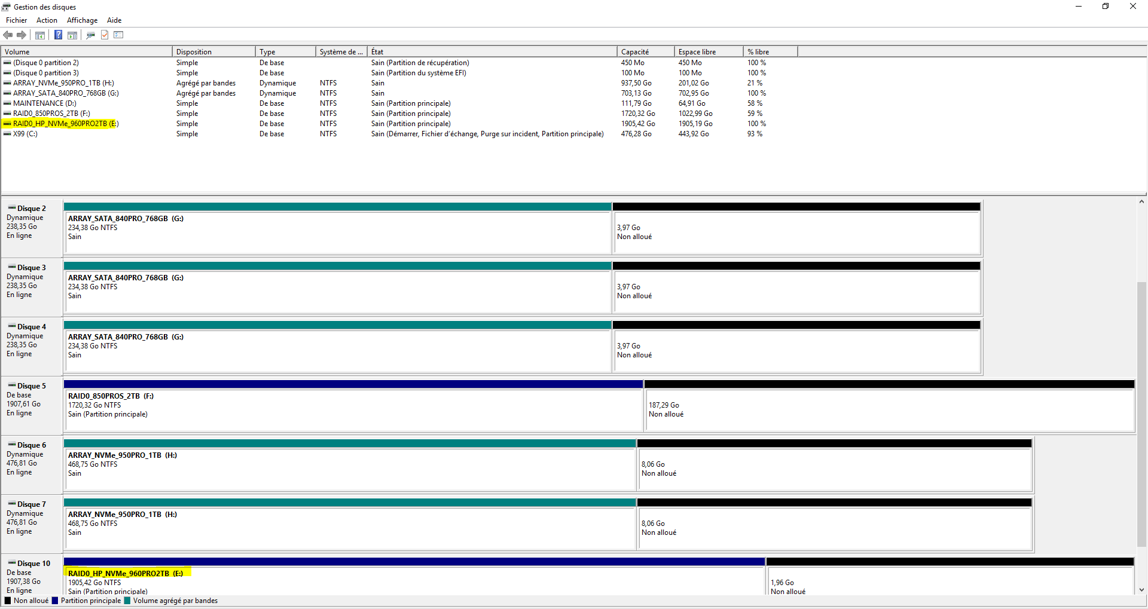Click the 443,92 Go free space cell
Viewport: 1148px width, 609px height.
click(694, 134)
